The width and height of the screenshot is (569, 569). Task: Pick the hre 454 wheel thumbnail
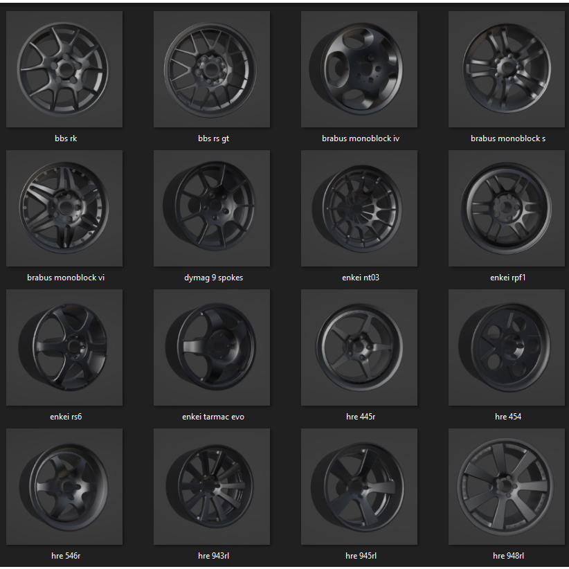507,347
